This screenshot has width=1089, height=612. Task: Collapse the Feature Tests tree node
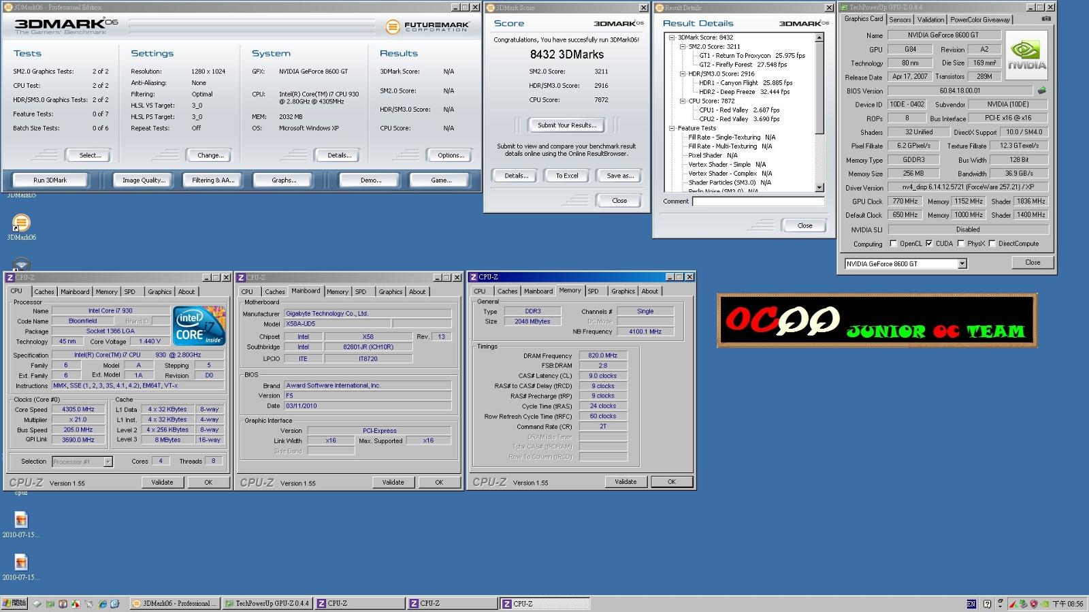[672, 128]
